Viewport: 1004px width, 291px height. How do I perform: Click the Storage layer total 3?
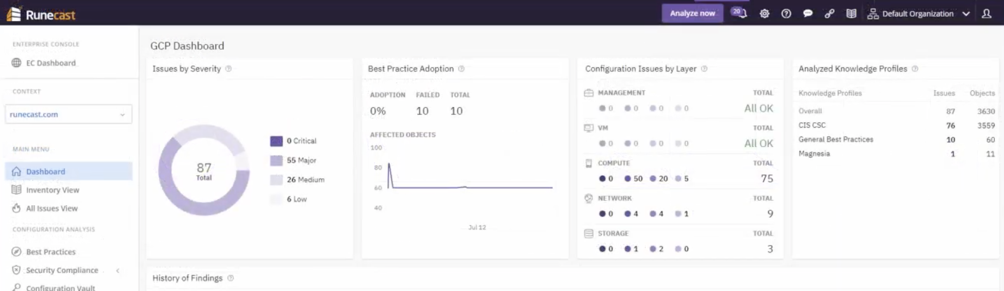[x=770, y=249]
